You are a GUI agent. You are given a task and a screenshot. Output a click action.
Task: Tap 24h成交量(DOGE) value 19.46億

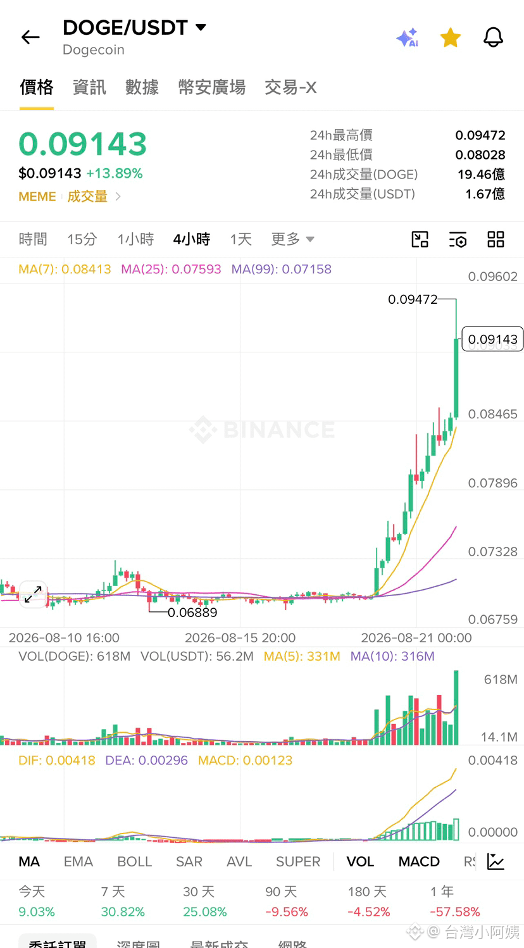tap(481, 174)
